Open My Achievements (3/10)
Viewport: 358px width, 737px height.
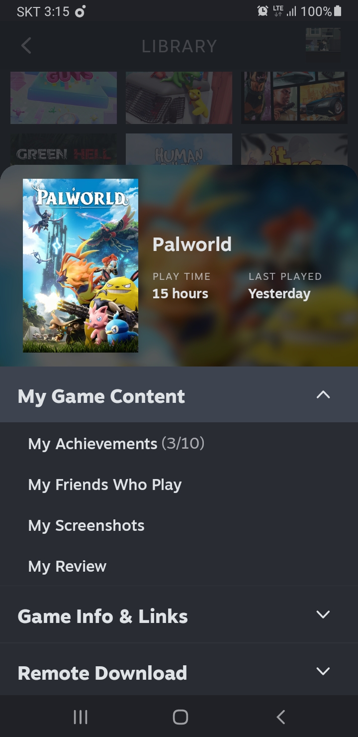(x=116, y=443)
